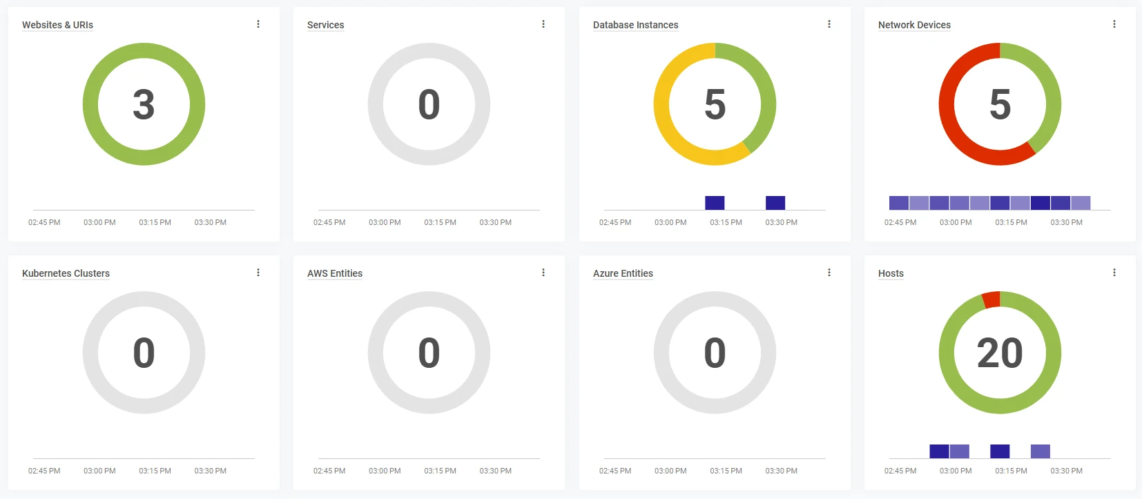The image size is (1142, 499).
Task: Open Database Instances three-dot menu
Action: point(829,24)
